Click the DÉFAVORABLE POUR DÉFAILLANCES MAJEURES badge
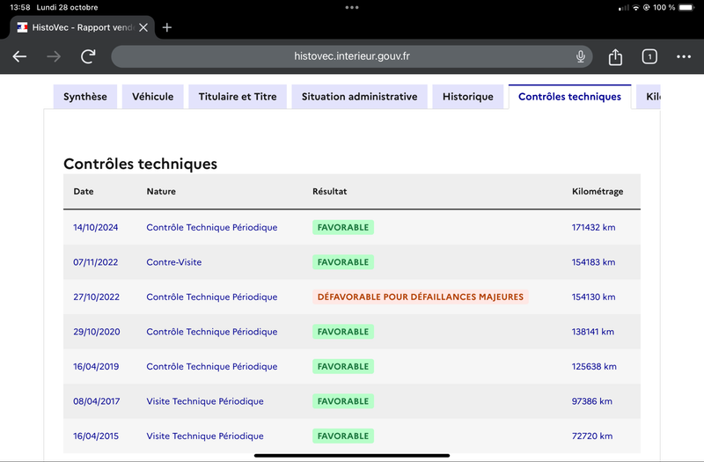 (x=421, y=297)
